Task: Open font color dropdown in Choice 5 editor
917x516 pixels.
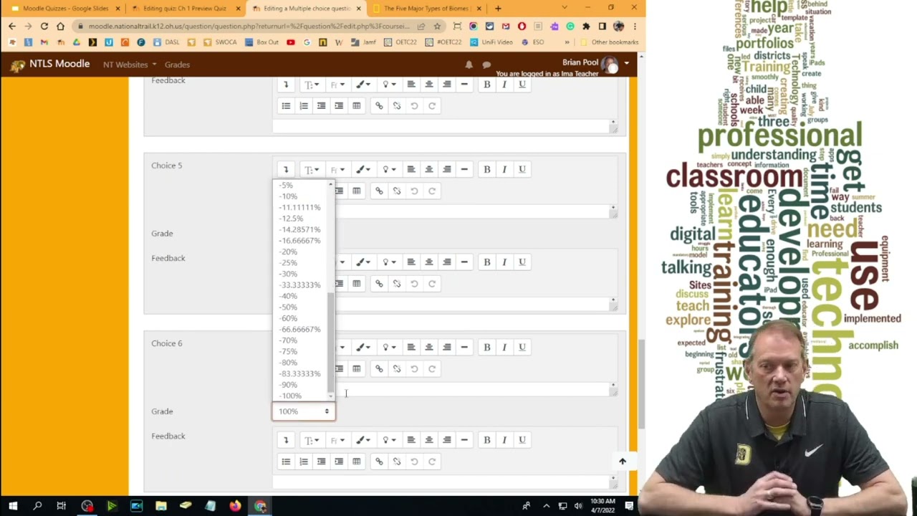Action: [364, 169]
